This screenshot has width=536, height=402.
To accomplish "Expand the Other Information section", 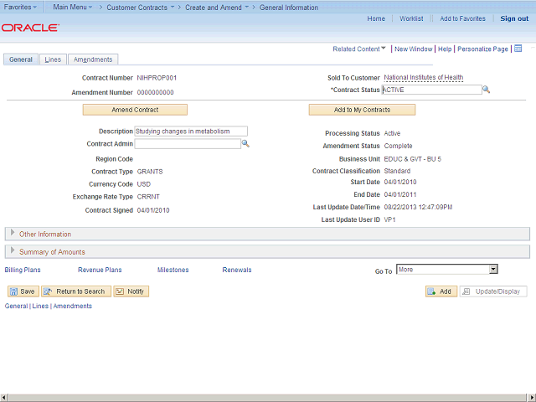I will (x=13, y=234).
